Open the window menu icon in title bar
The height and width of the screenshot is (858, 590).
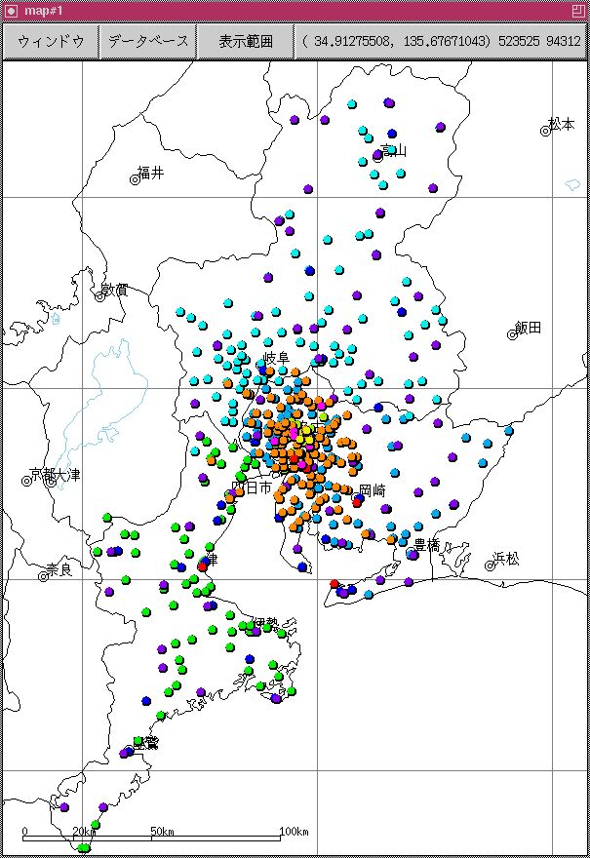12,10
